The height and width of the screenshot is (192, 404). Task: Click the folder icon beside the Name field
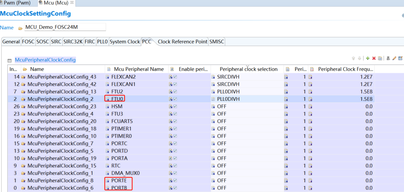coord(20,28)
